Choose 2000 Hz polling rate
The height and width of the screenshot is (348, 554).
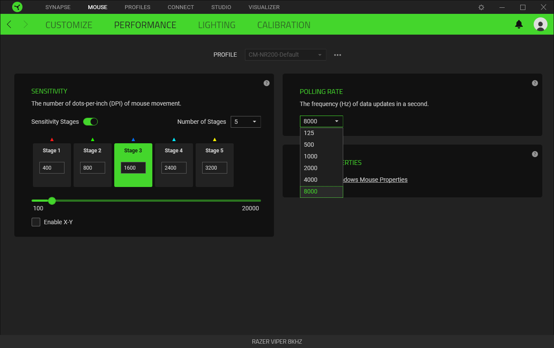[322, 168]
